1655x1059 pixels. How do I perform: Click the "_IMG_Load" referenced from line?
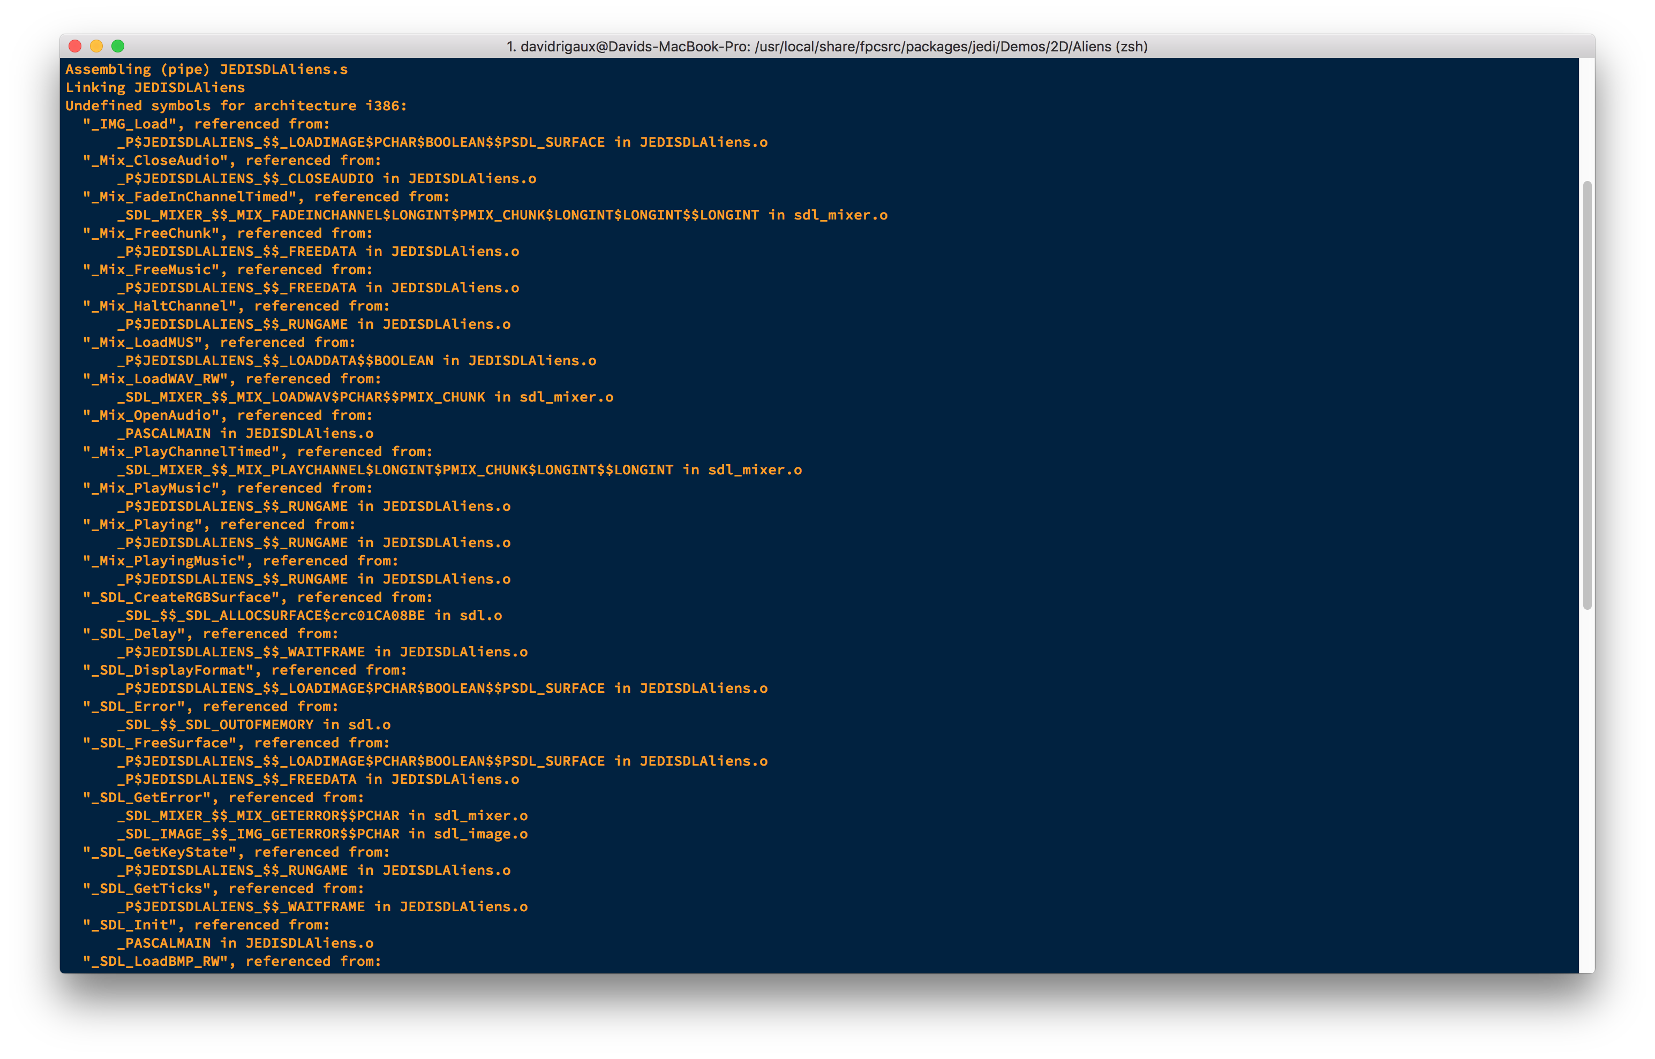(x=206, y=124)
